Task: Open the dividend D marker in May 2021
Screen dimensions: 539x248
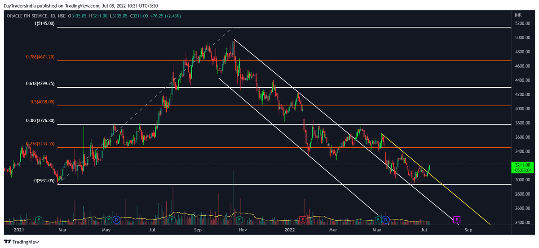Action: tap(116, 219)
